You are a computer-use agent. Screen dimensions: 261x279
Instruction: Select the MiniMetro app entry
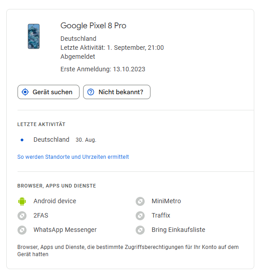(x=158, y=201)
